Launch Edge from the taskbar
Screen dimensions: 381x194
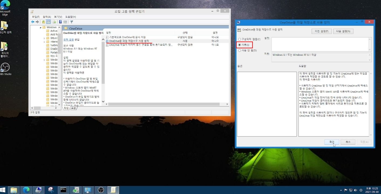[x=26, y=190]
